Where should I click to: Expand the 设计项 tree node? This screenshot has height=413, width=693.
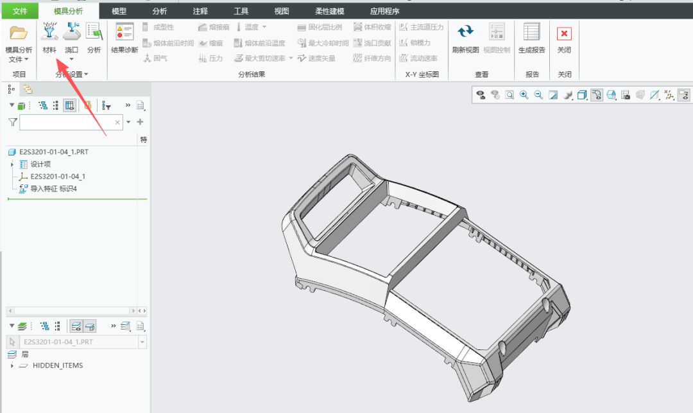pyautogui.click(x=12, y=164)
